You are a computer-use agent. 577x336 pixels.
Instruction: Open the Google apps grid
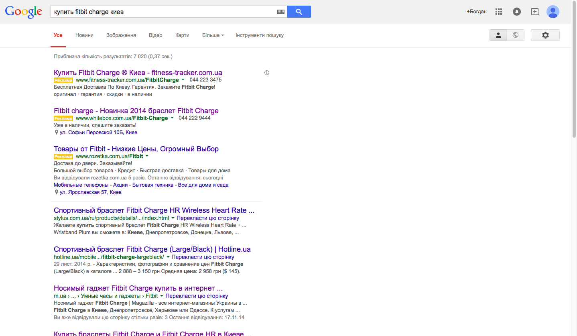point(499,12)
